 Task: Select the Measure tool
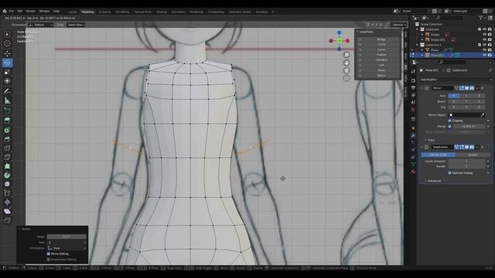(7, 100)
